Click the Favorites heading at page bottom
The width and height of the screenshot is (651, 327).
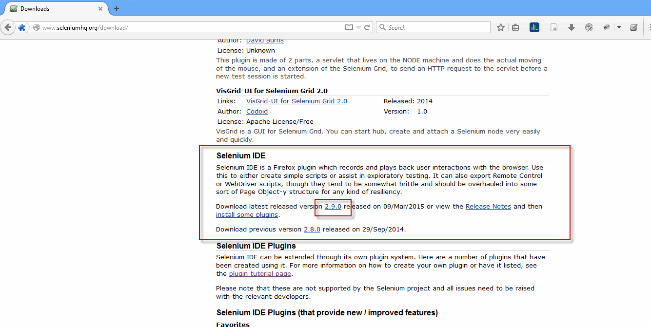(x=233, y=324)
